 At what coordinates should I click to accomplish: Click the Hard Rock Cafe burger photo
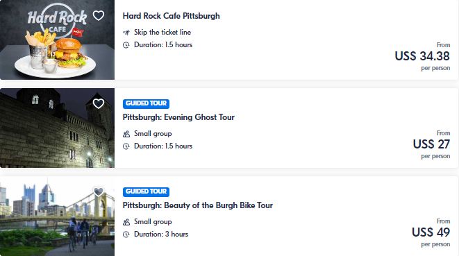[x=57, y=40]
